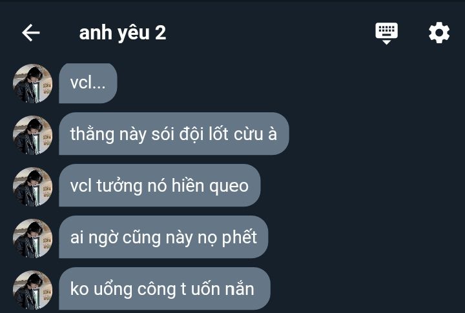Open chat settings via gear icon
The width and height of the screenshot is (465, 313).
click(439, 33)
